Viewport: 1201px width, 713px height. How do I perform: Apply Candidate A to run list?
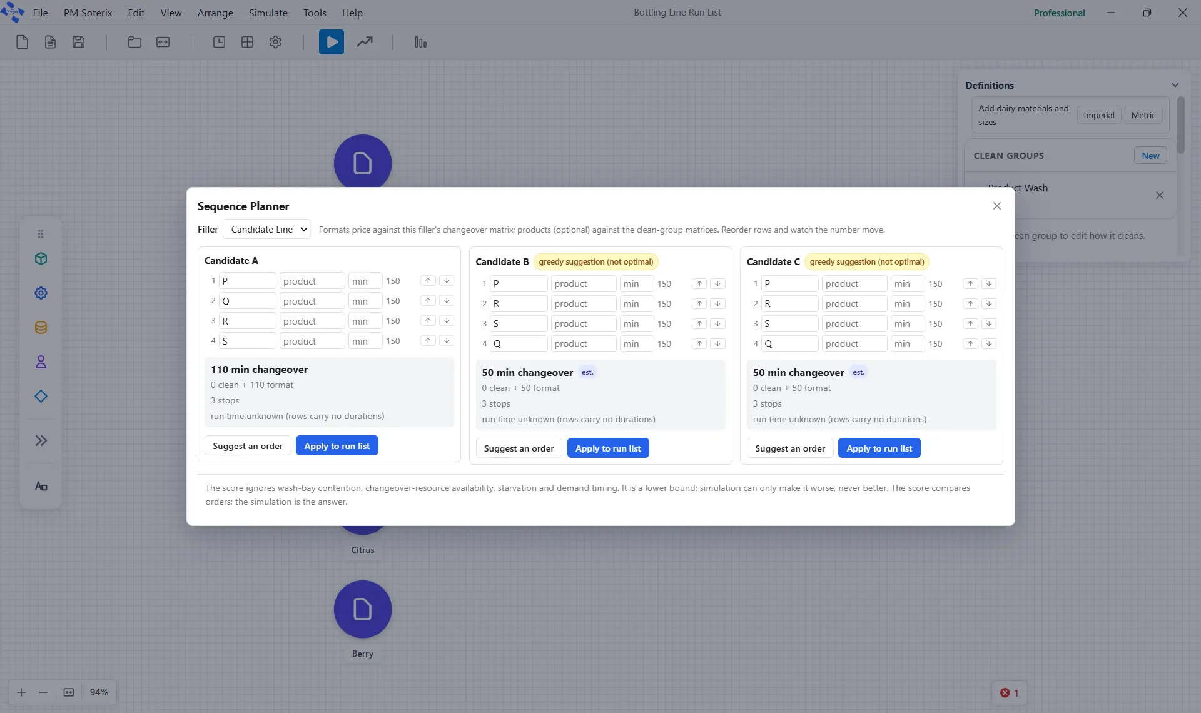tap(337, 446)
